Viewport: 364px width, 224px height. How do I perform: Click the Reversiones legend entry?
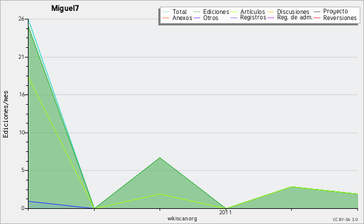point(335,18)
